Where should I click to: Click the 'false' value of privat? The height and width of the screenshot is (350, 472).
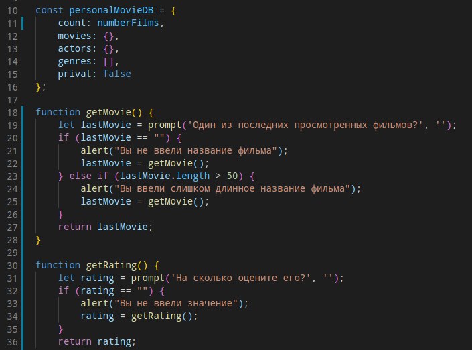tap(116, 74)
